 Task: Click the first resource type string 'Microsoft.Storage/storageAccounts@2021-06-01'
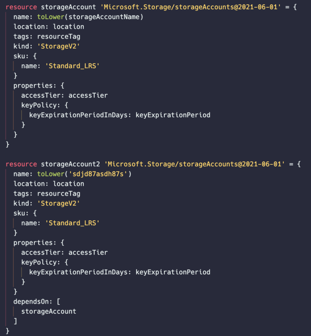191,7
